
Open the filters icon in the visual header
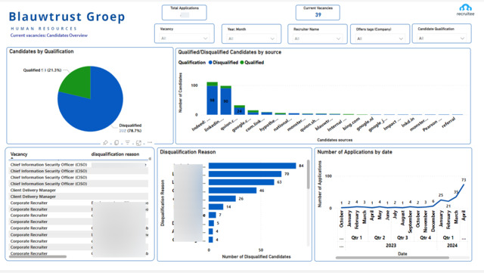[128, 143]
